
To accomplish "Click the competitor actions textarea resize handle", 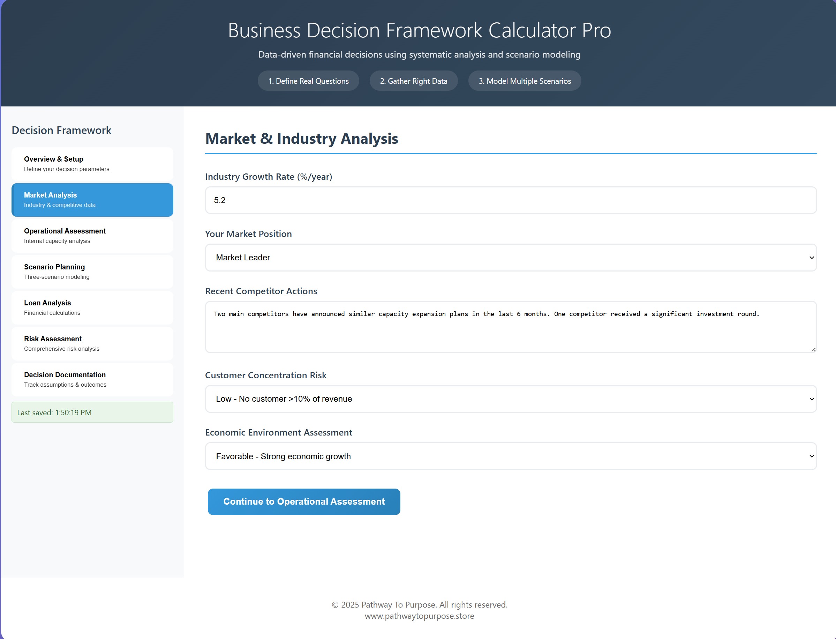I will point(813,350).
